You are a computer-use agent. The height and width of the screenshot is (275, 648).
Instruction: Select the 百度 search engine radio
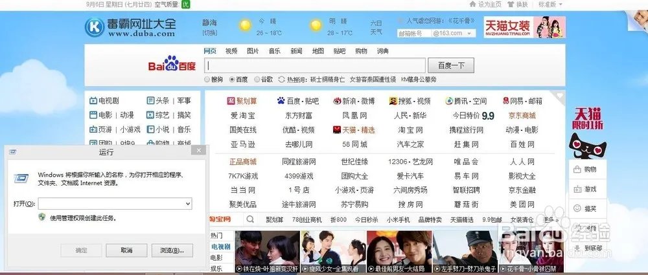(x=232, y=80)
